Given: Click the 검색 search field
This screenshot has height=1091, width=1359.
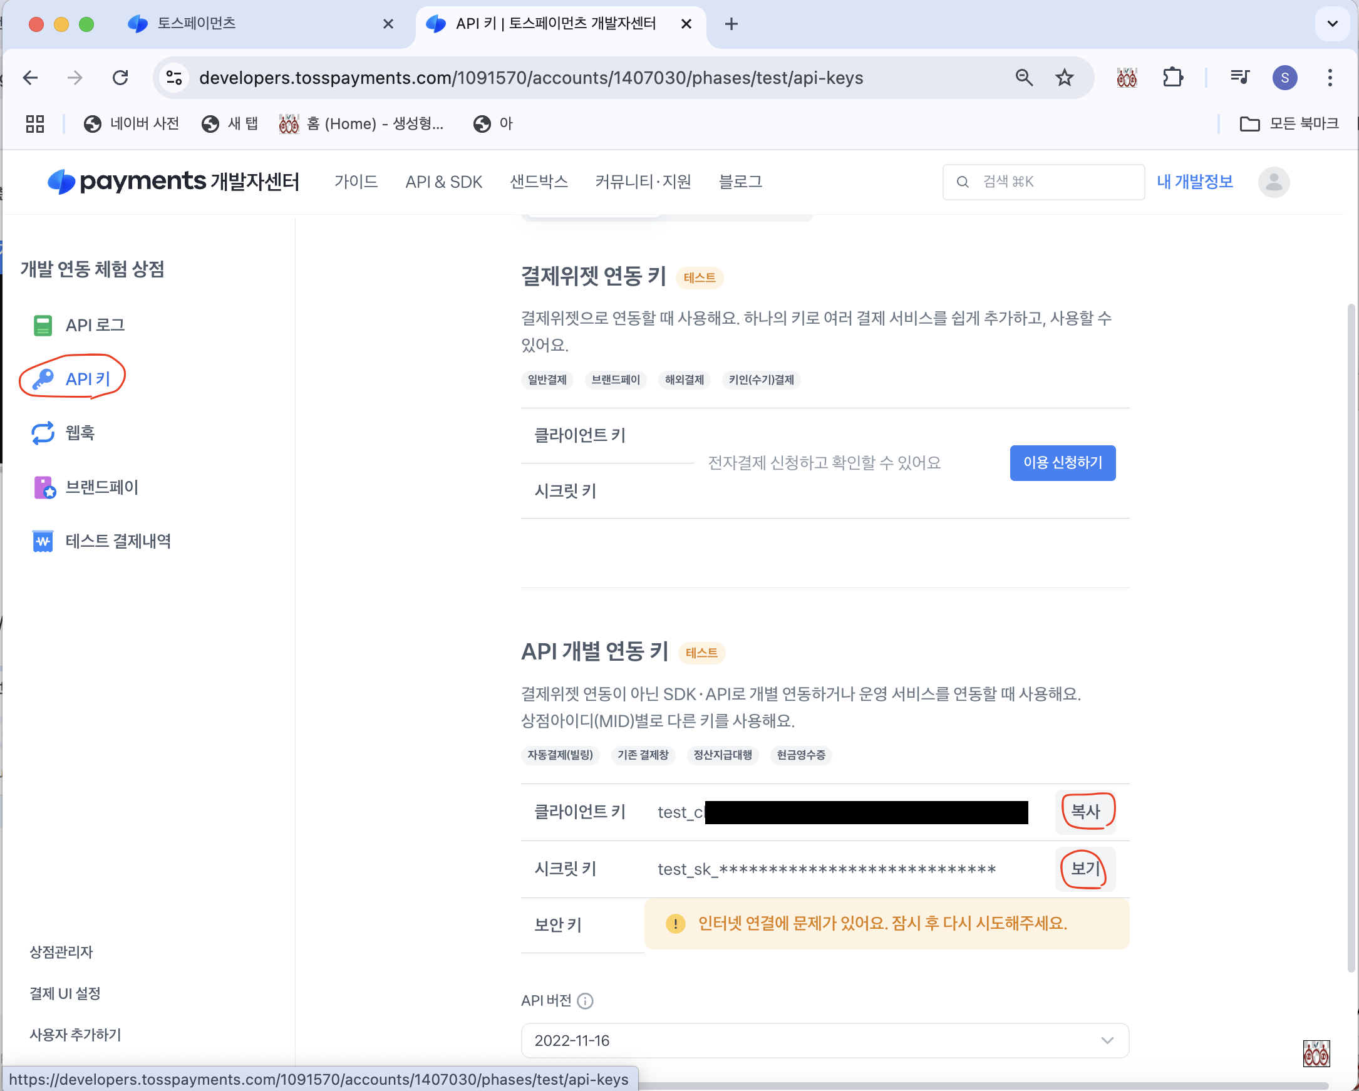Looking at the screenshot, I should (x=1043, y=182).
